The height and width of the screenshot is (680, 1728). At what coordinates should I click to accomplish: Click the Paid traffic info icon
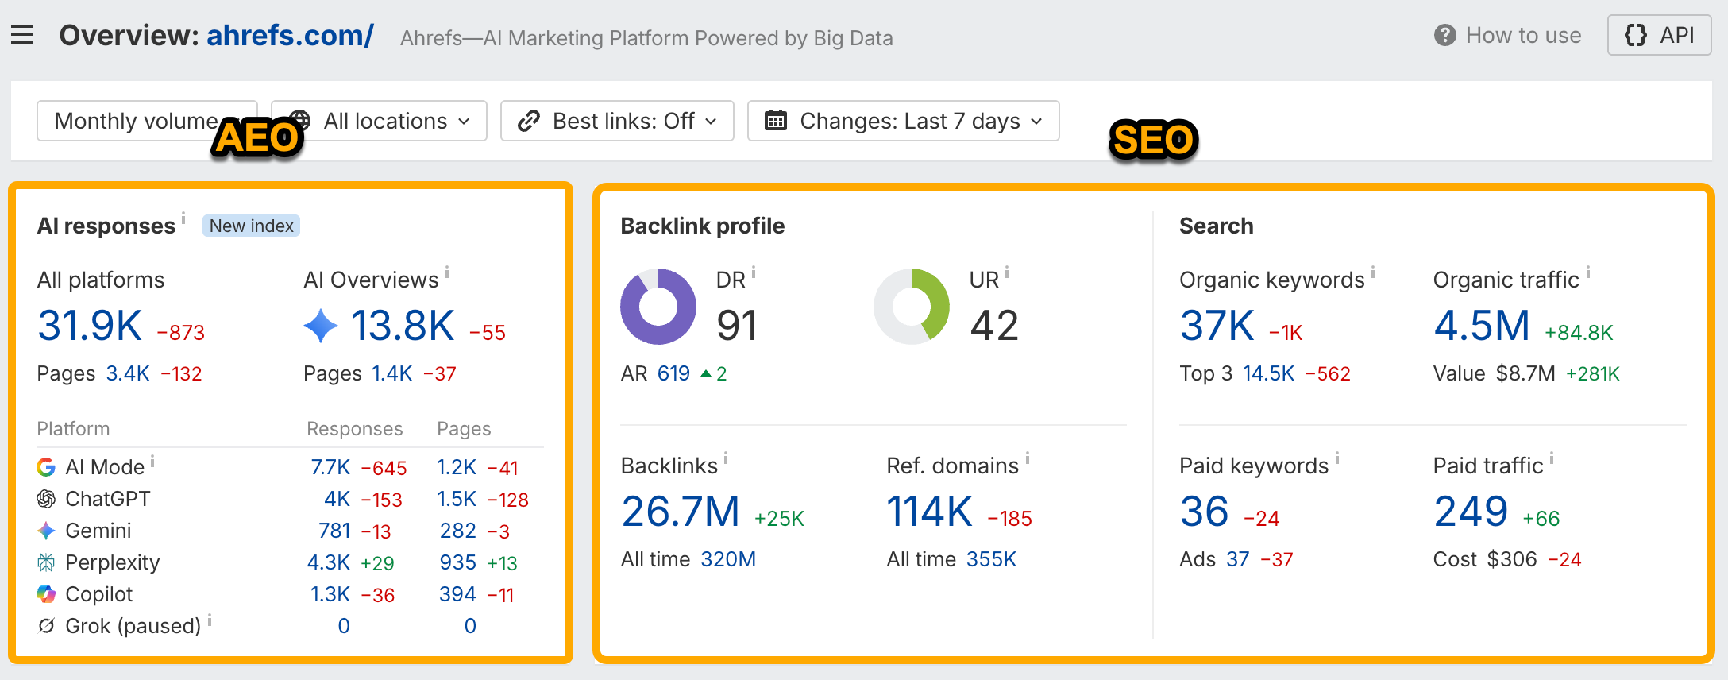pyautogui.click(x=1552, y=458)
